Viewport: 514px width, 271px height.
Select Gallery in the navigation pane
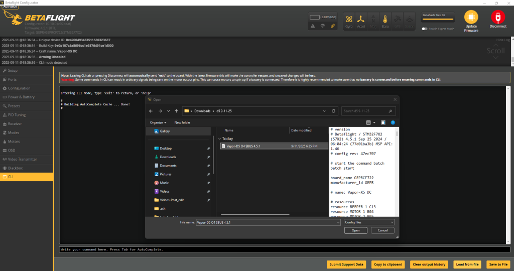(x=178, y=131)
